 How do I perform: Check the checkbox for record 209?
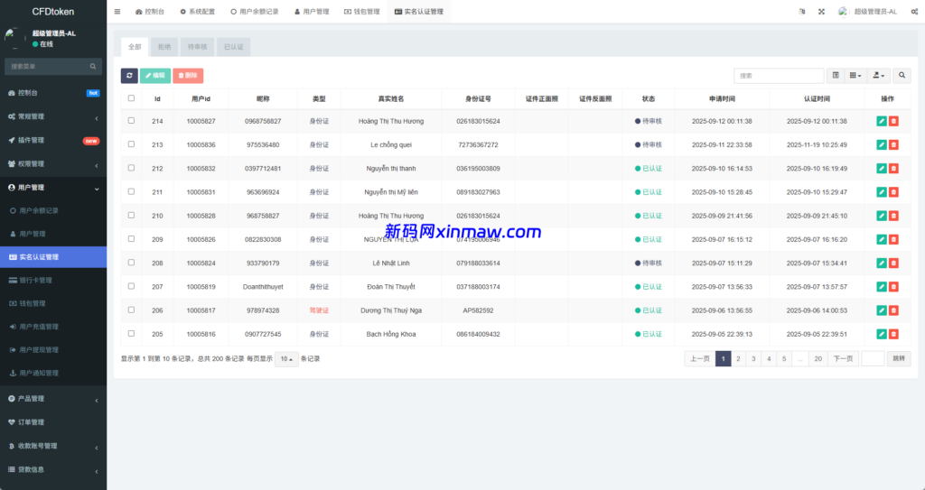pyautogui.click(x=131, y=239)
